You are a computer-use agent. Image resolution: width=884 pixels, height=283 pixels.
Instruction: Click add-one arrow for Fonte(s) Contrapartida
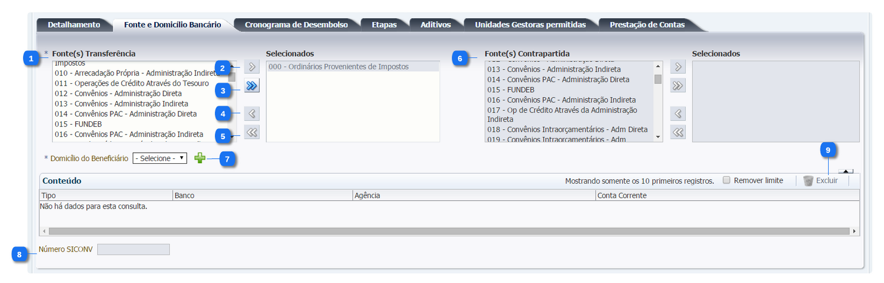(678, 67)
